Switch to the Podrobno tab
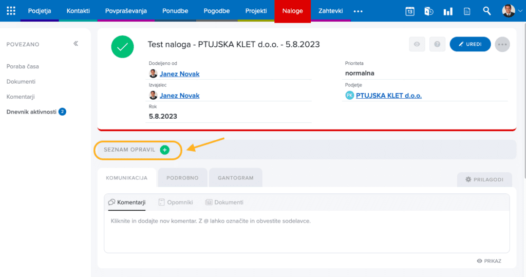The image size is (526, 277). (182, 178)
